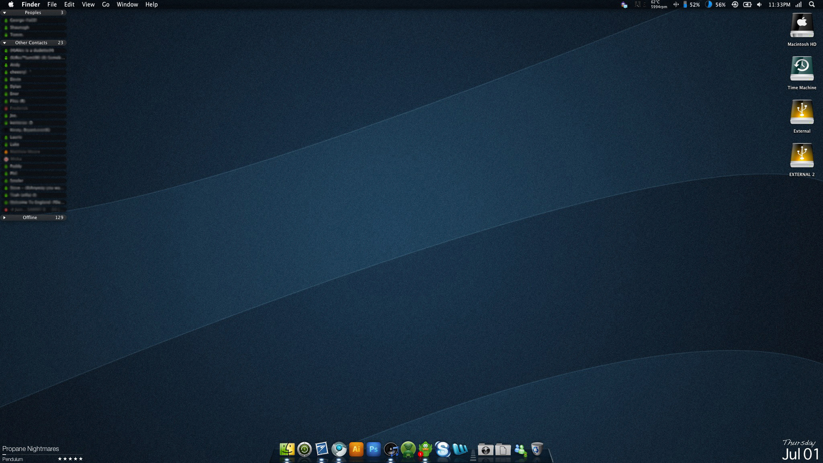Collapse the Peoples contact group

click(x=4, y=12)
